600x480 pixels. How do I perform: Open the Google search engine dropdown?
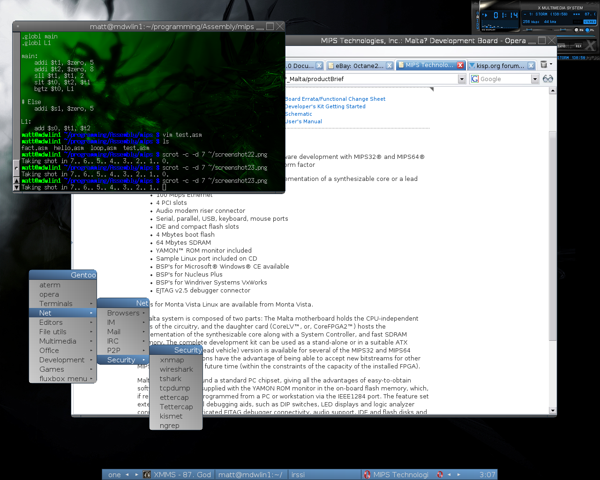point(535,79)
